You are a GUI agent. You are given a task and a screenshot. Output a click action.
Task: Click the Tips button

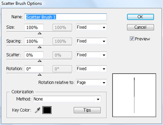coord(87,110)
